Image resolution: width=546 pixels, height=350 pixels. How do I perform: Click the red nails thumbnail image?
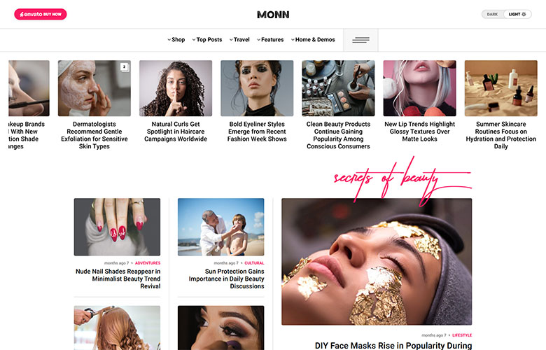(x=117, y=227)
